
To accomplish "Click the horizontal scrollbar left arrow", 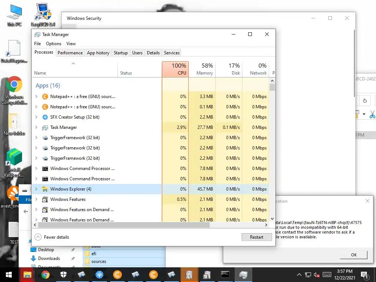I will click(x=35, y=225).
